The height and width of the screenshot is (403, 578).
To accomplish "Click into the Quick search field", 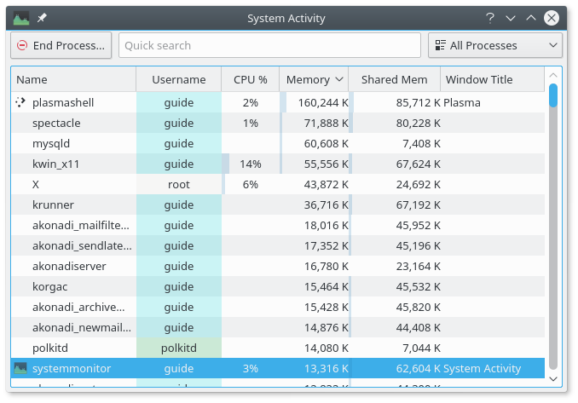I will click(x=269, y=45).
